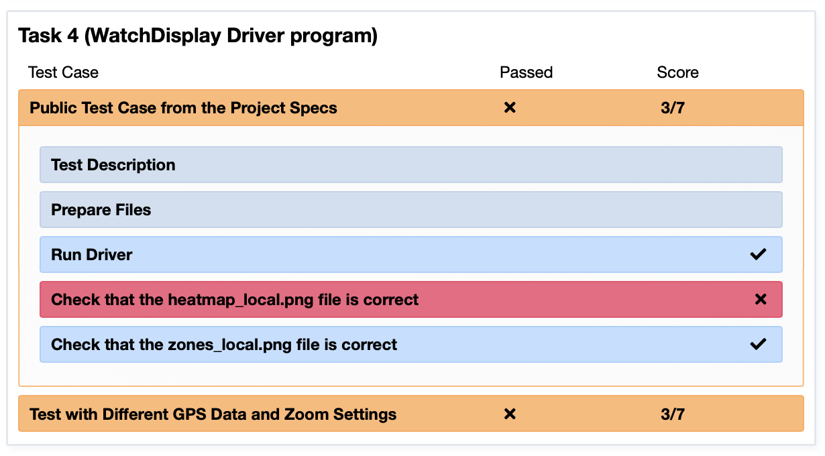Click the X icon for Different GPS Data test
This screenshot has height=456, width=825.
click(x=510, y=414)
